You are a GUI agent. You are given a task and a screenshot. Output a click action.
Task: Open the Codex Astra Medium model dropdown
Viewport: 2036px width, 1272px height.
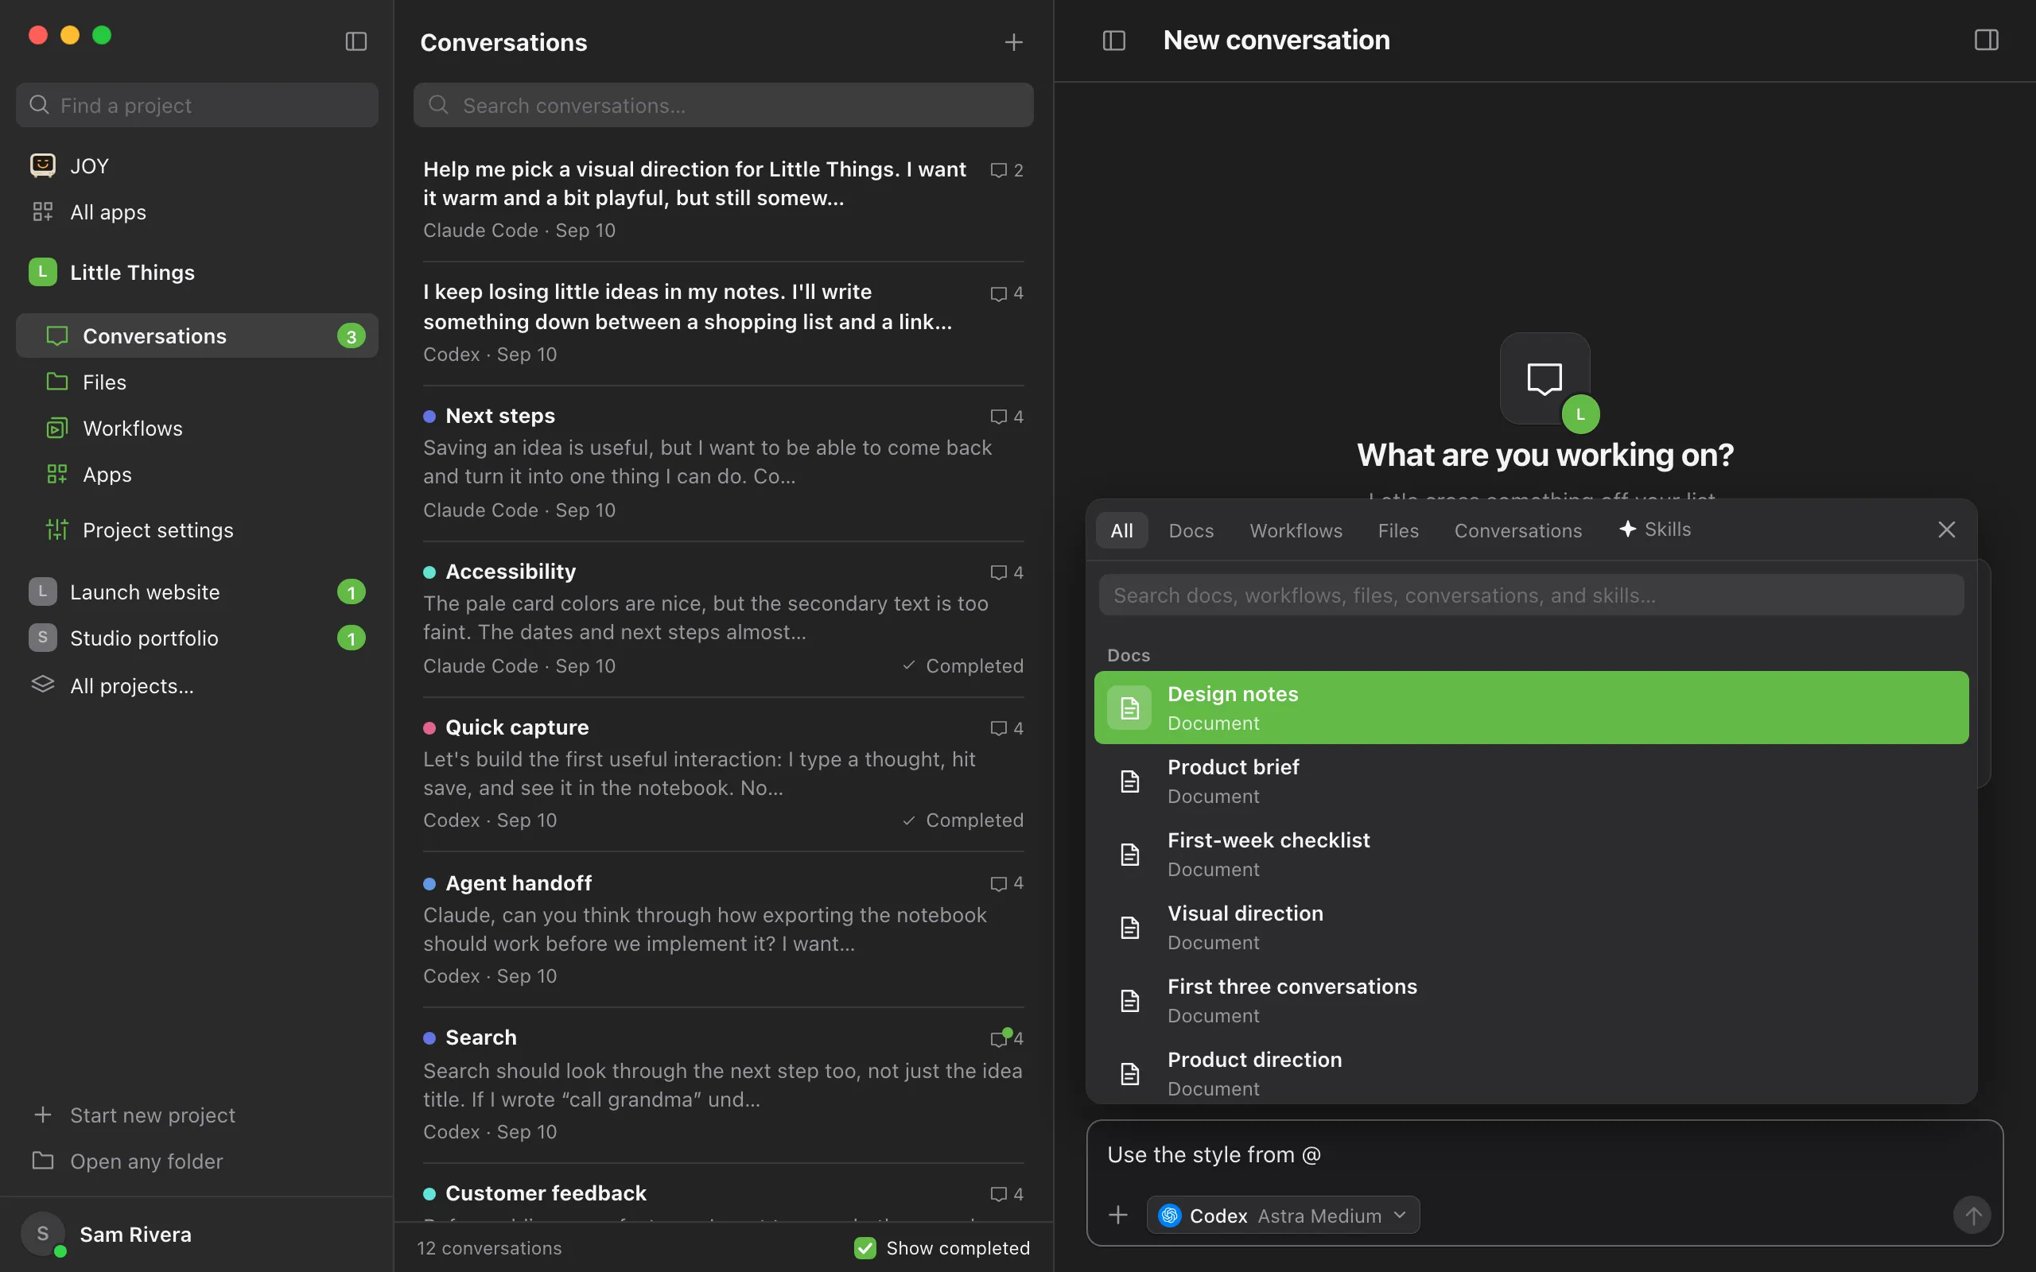[1283, 1216]
